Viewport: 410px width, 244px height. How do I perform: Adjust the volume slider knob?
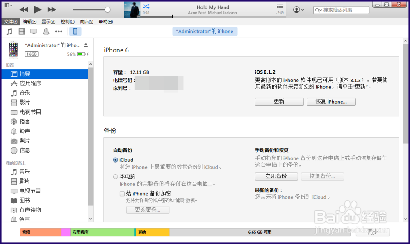click(x=107, y=10)
